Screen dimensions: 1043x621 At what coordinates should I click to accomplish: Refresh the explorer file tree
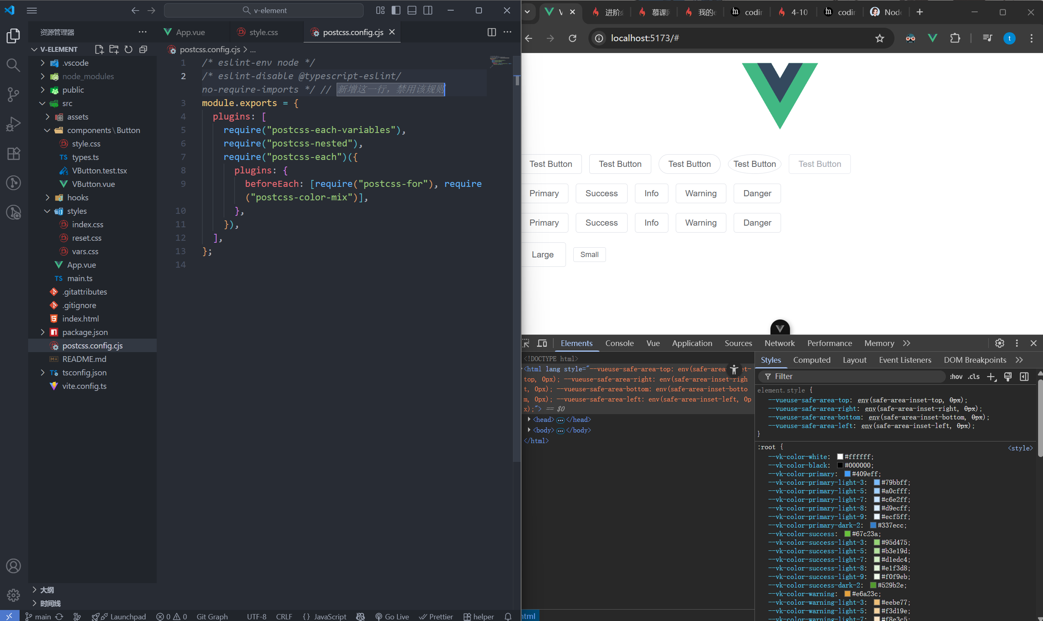[129, 49]
